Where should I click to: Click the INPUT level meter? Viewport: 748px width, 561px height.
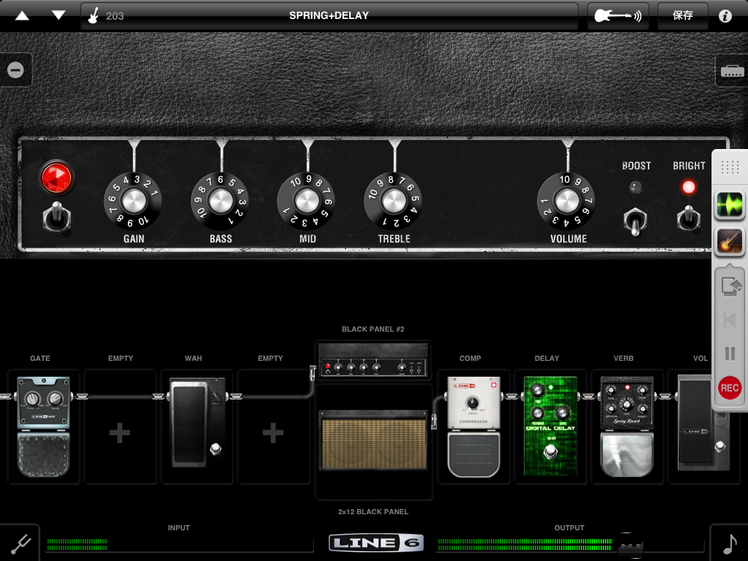point(180,544)
